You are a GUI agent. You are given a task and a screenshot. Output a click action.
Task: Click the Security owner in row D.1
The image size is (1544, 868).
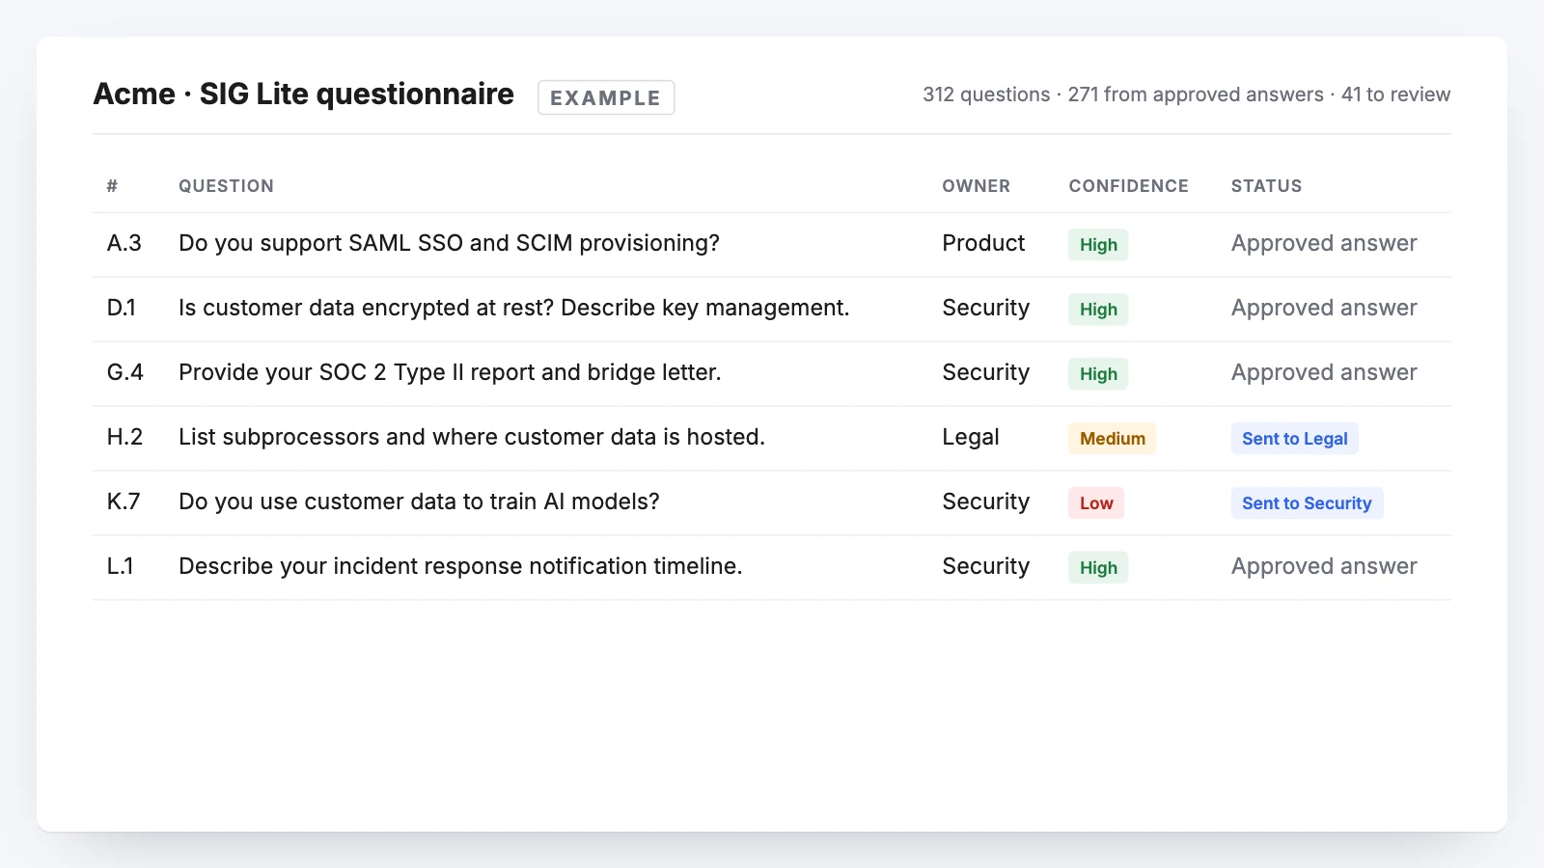coord(985,308)
